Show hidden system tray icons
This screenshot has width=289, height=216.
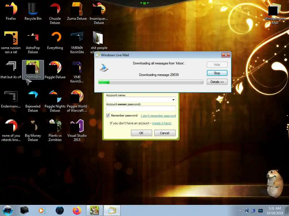[240, 211]
